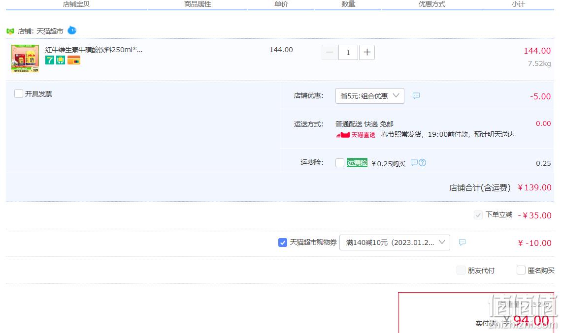Click the green 7-day return badge

pyautogui.click(x=49, y=60)
